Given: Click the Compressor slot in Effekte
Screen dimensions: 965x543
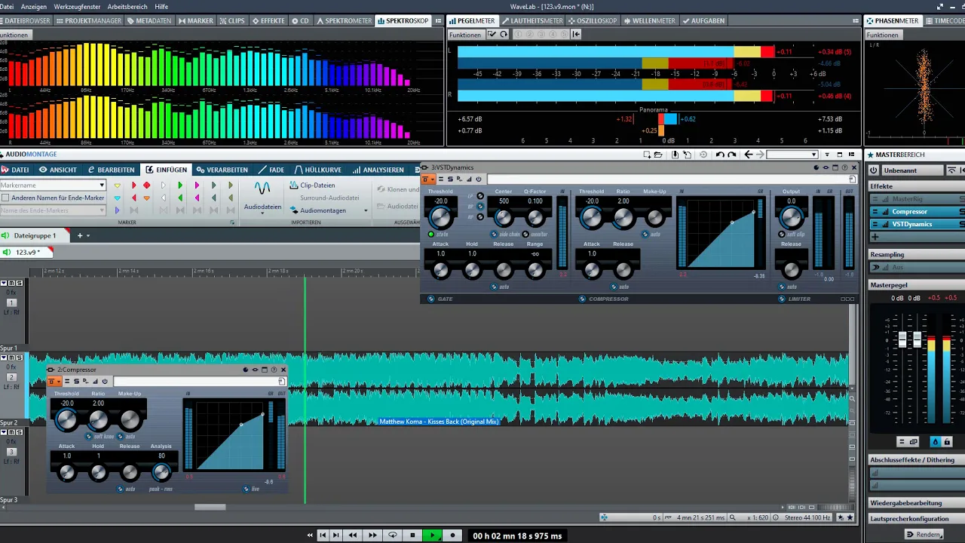Looking at the screenshot, I should pos(917,212).
